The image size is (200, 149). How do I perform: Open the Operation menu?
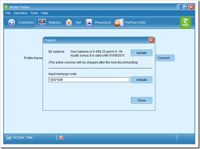[x=20, y=13]
